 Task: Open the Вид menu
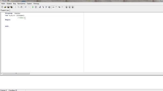[15, 4]
